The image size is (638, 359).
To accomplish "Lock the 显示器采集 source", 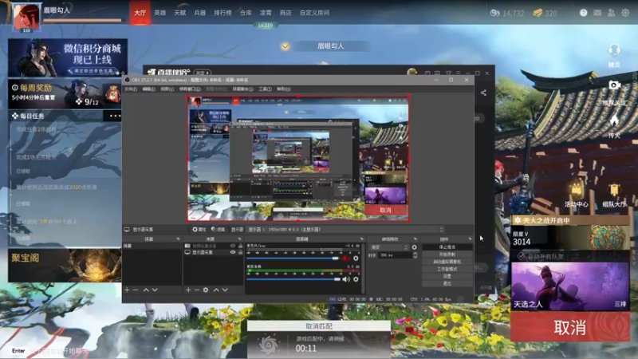I will (240, 252).
